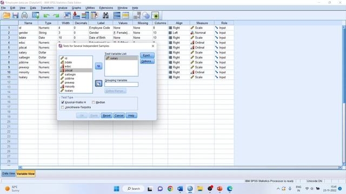Screen dimensions: 346x194
Task: Click the Redo arrow in the toolbar
Action: 56,16
